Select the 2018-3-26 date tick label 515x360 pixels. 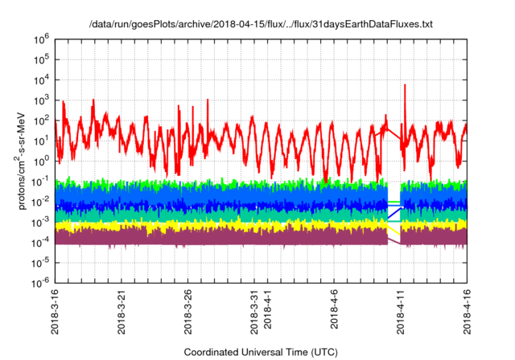(x=188, y=312)
